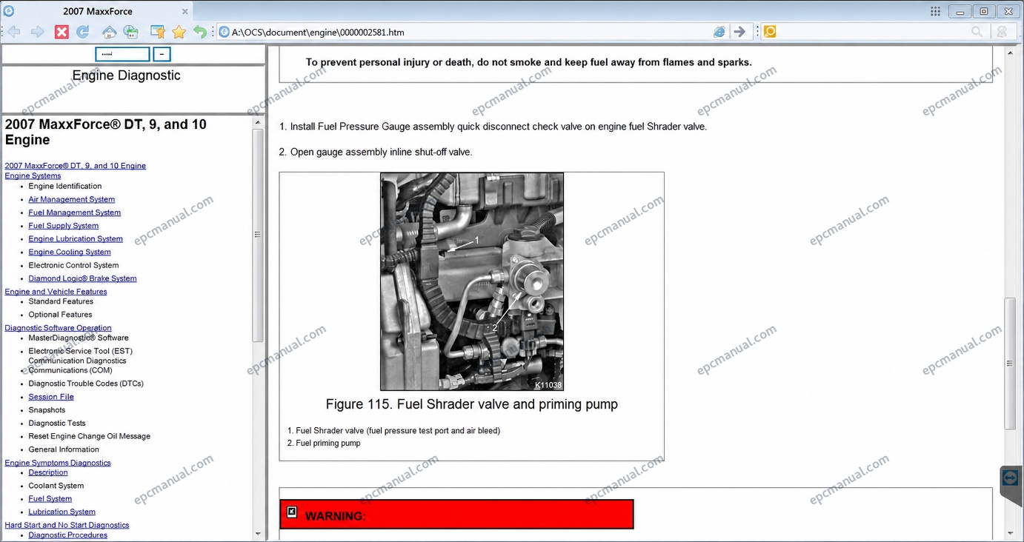Viewport: 1024px width, 542px height.
Task: Add page to favorites star icon
Action: click(x=179, y=32)
